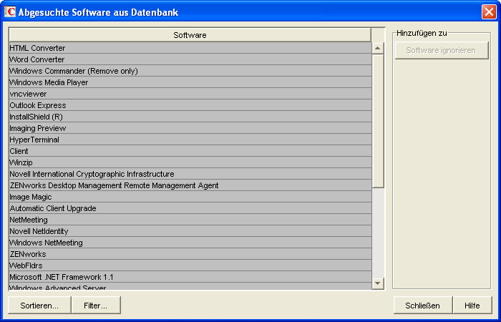Select the WebFldrs row
Image resolution: width=501 pixels, height=322 pixels.
[190, 265]
